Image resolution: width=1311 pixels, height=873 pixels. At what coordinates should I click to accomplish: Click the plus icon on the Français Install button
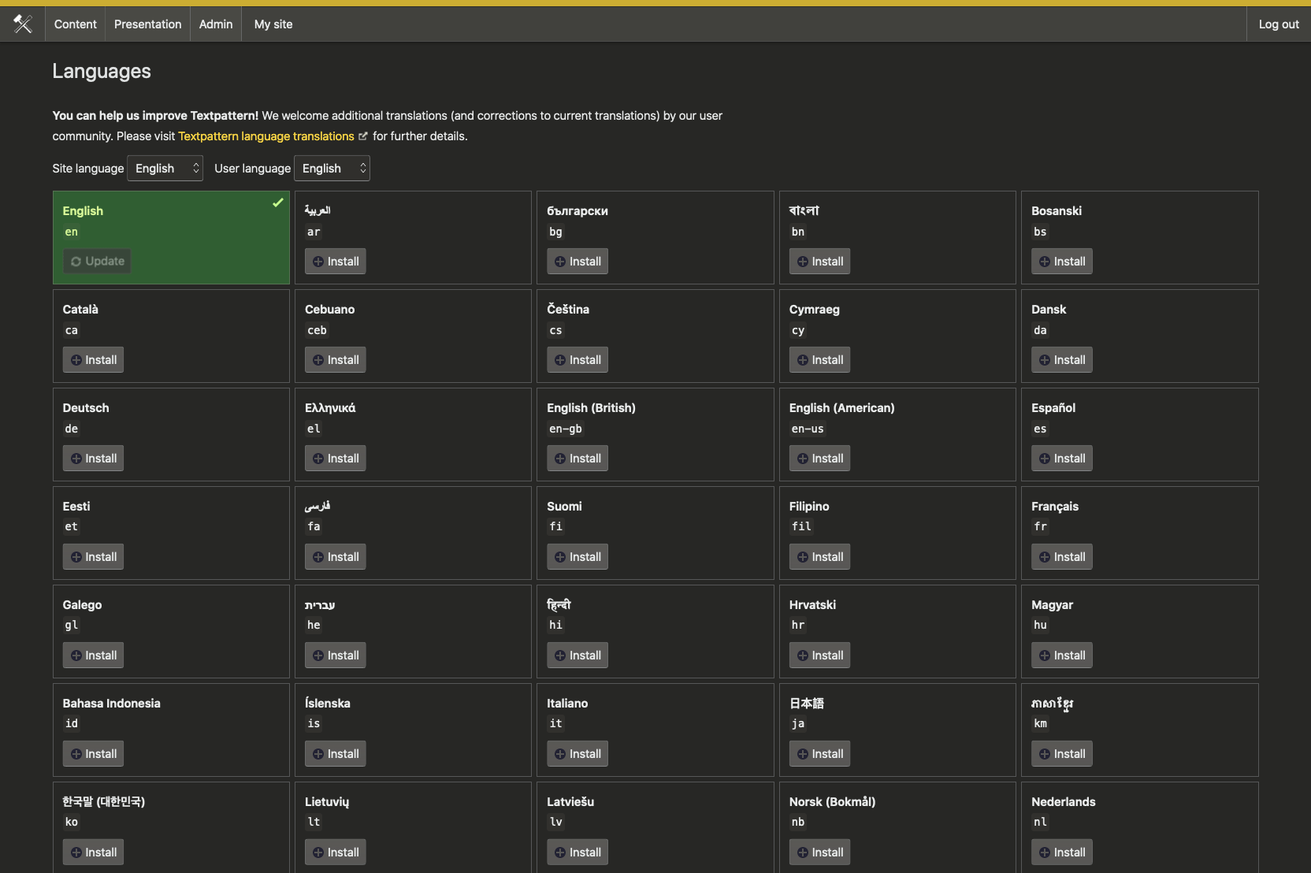point(1044,556)
